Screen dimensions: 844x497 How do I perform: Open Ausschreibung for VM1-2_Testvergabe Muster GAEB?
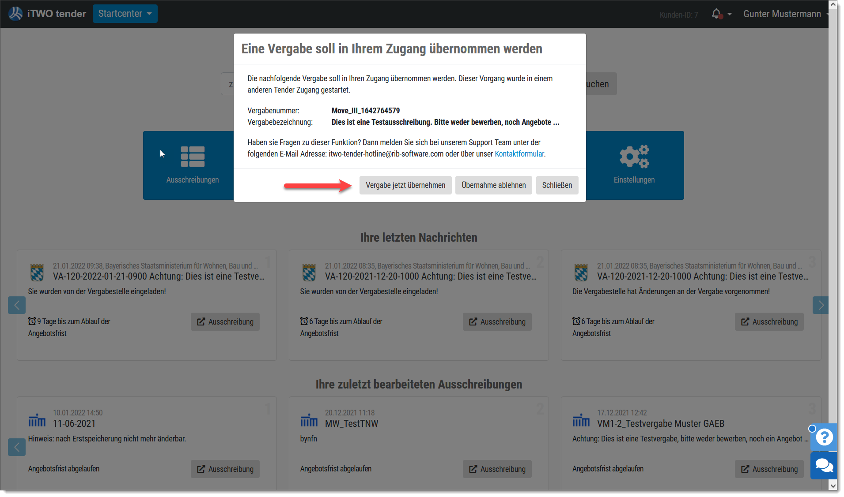click(x=769, y=469)
